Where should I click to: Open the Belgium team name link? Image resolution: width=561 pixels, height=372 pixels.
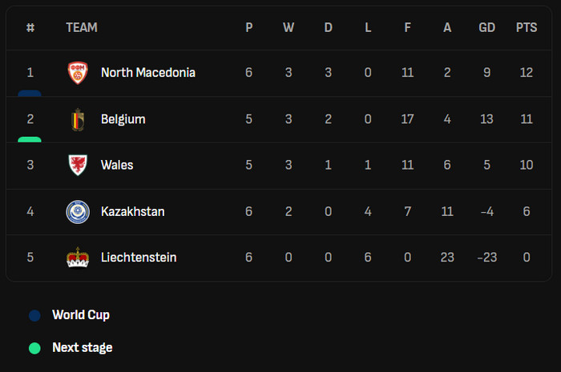123,119
